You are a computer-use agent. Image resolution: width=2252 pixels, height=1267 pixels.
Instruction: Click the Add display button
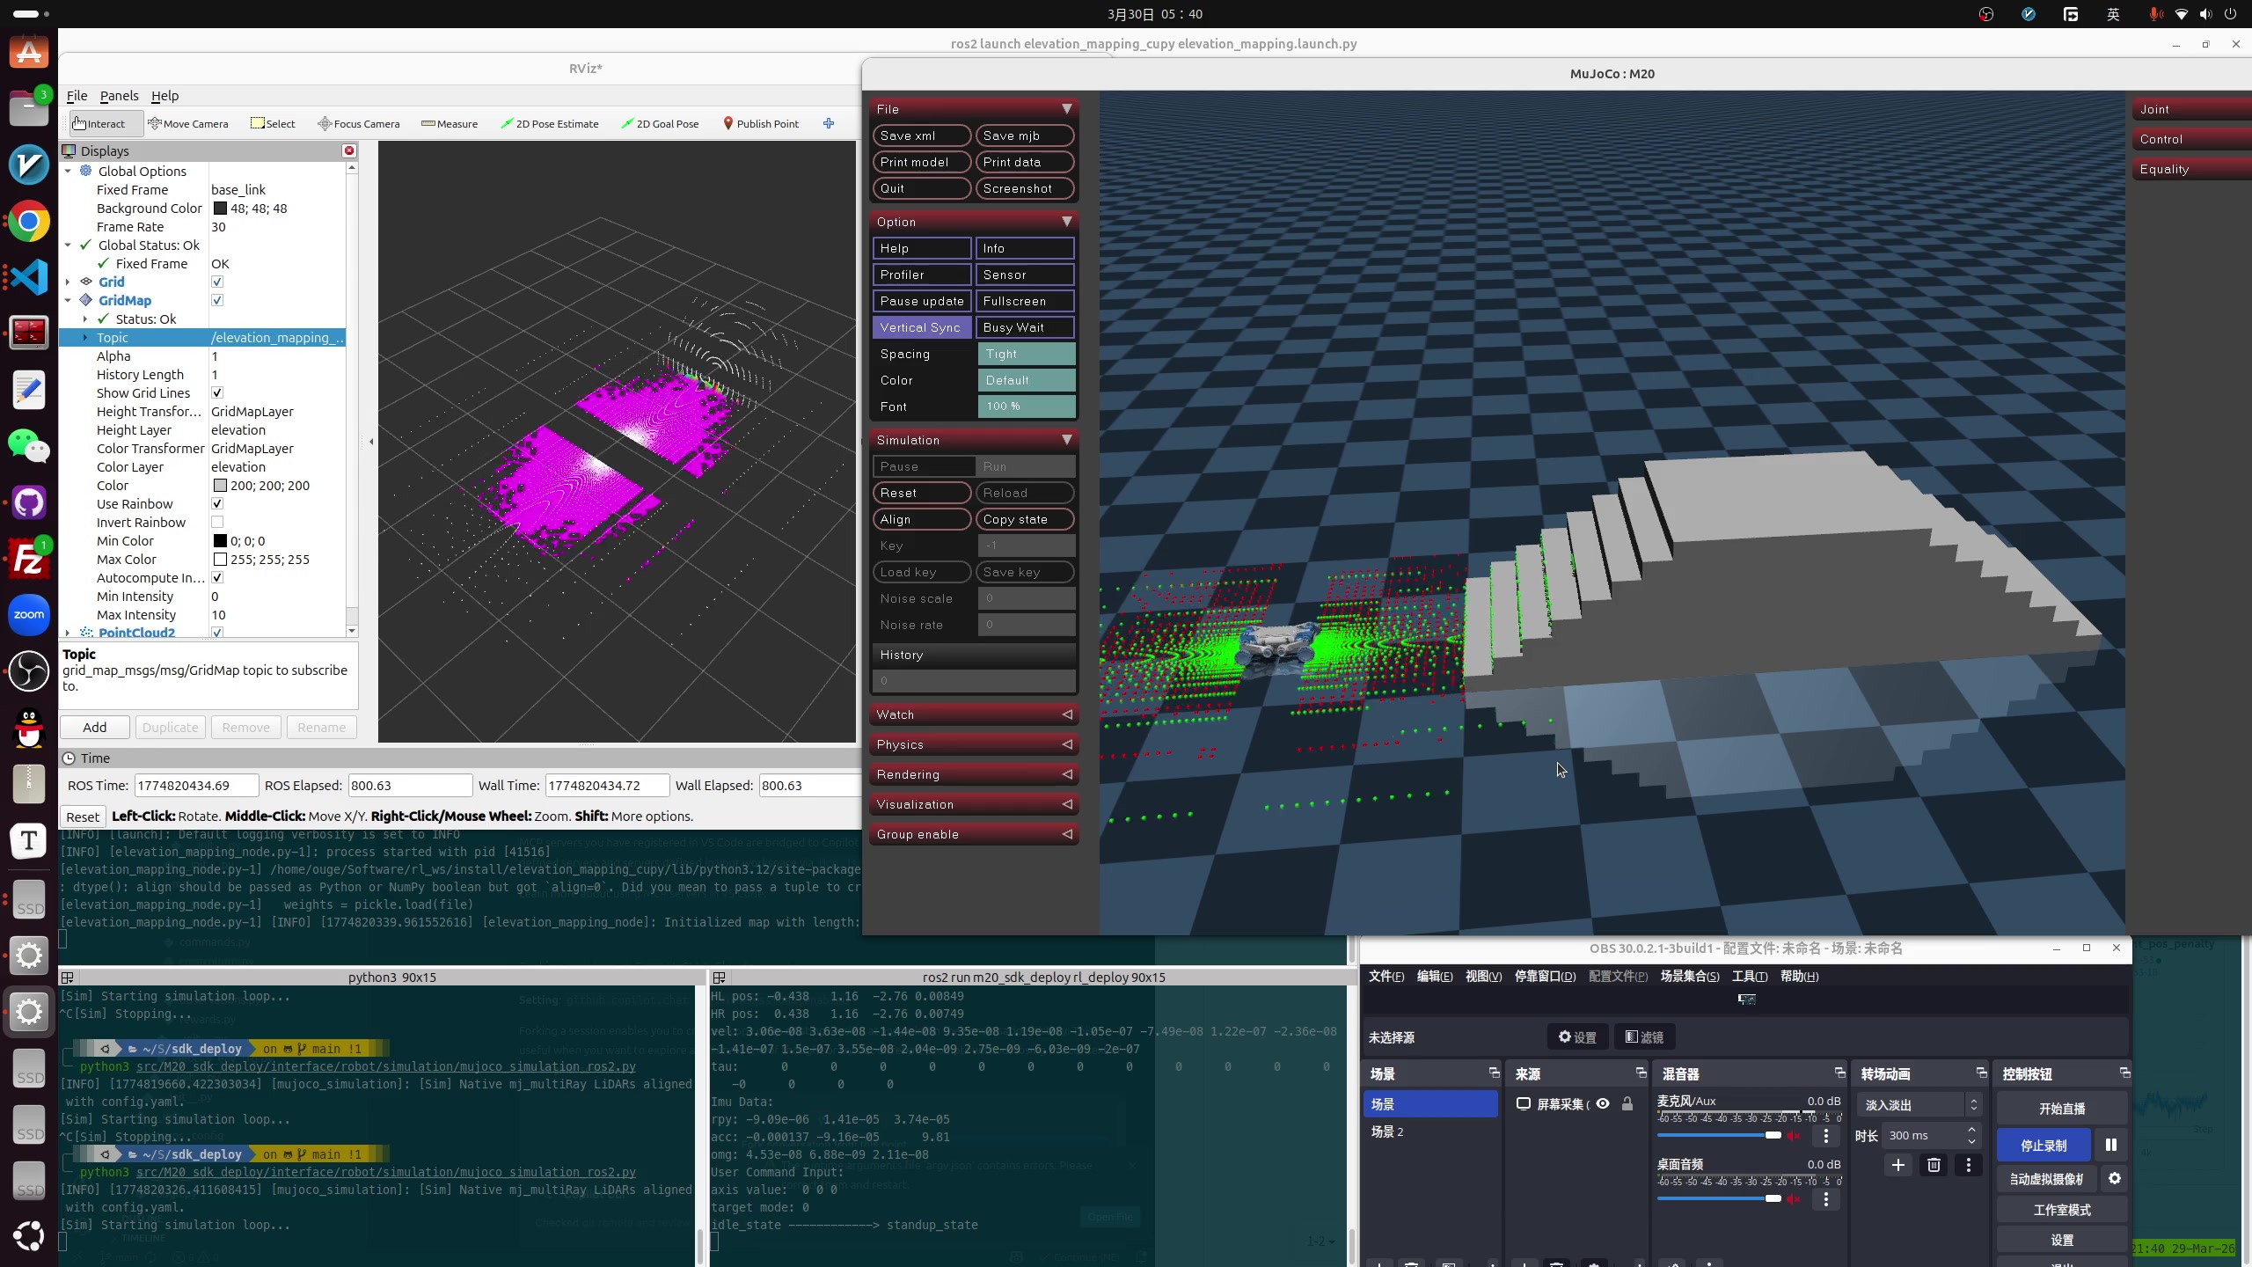pyautogui.click(x=95, y=728)
